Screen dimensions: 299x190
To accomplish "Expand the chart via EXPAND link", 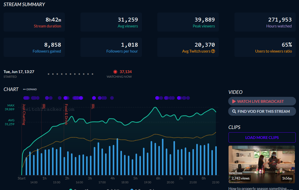I will [30, 89].
